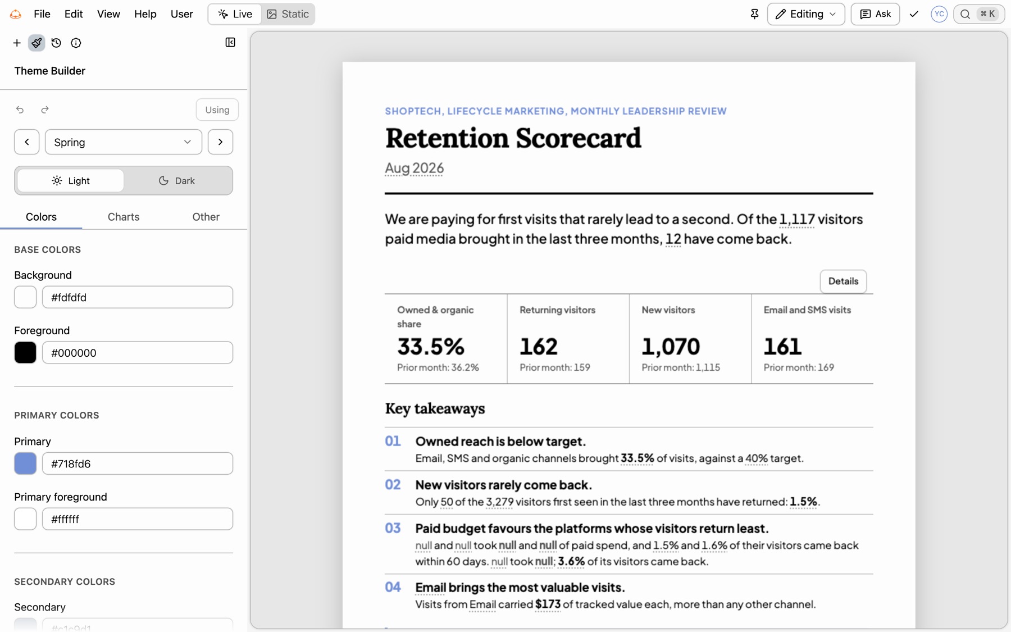
Task: Click the checkmark icon in top bar
Action: (x=914, y=14)
